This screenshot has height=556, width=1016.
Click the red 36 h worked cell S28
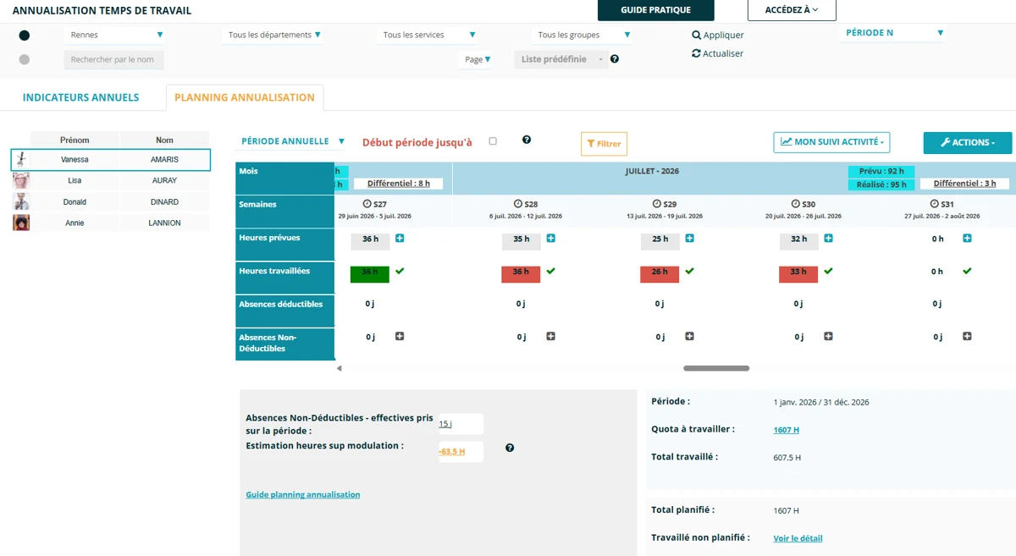click(x=521, y=273)
